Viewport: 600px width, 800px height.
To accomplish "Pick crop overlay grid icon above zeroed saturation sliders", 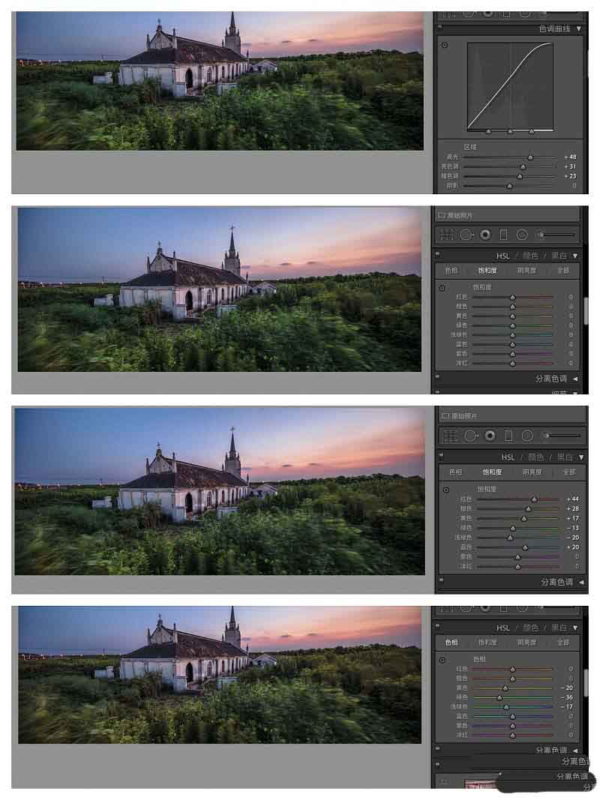I will click(447, 235).
